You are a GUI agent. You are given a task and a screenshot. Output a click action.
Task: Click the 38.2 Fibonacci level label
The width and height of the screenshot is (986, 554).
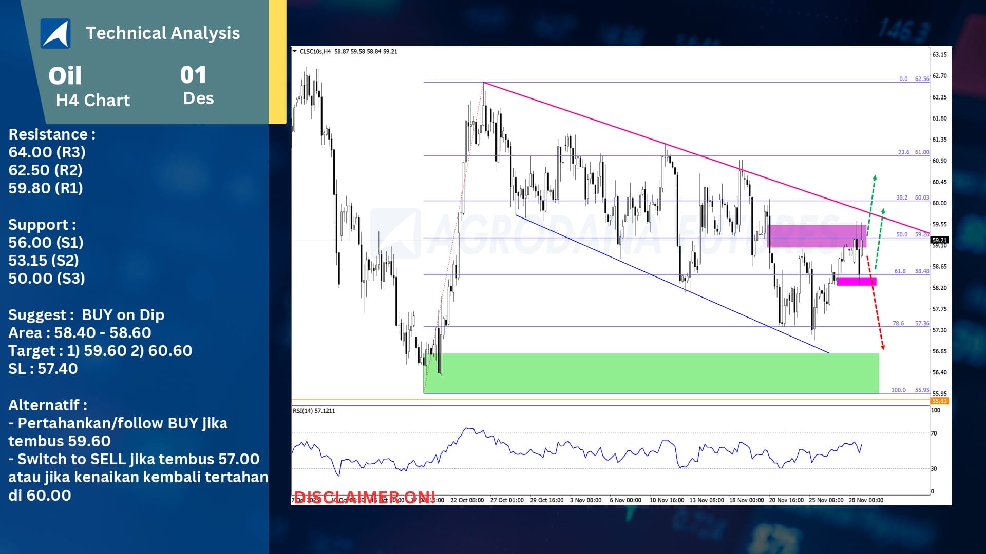[902, 197]
